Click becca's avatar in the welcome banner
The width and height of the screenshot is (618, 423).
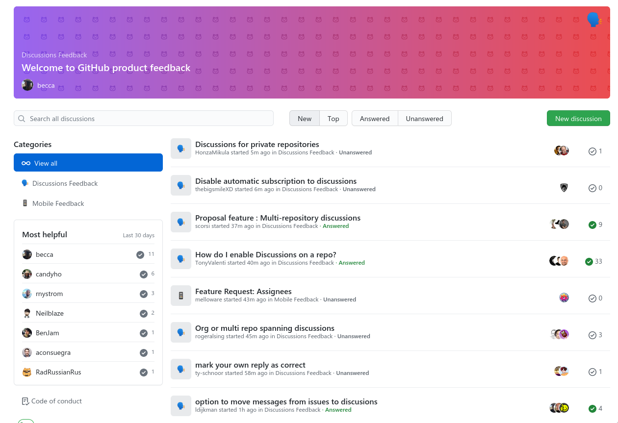(x=27, y=85)
